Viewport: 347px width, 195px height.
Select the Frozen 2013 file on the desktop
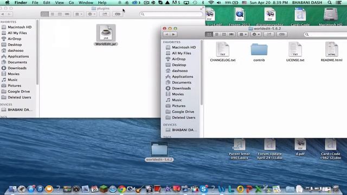coord(239,17)
